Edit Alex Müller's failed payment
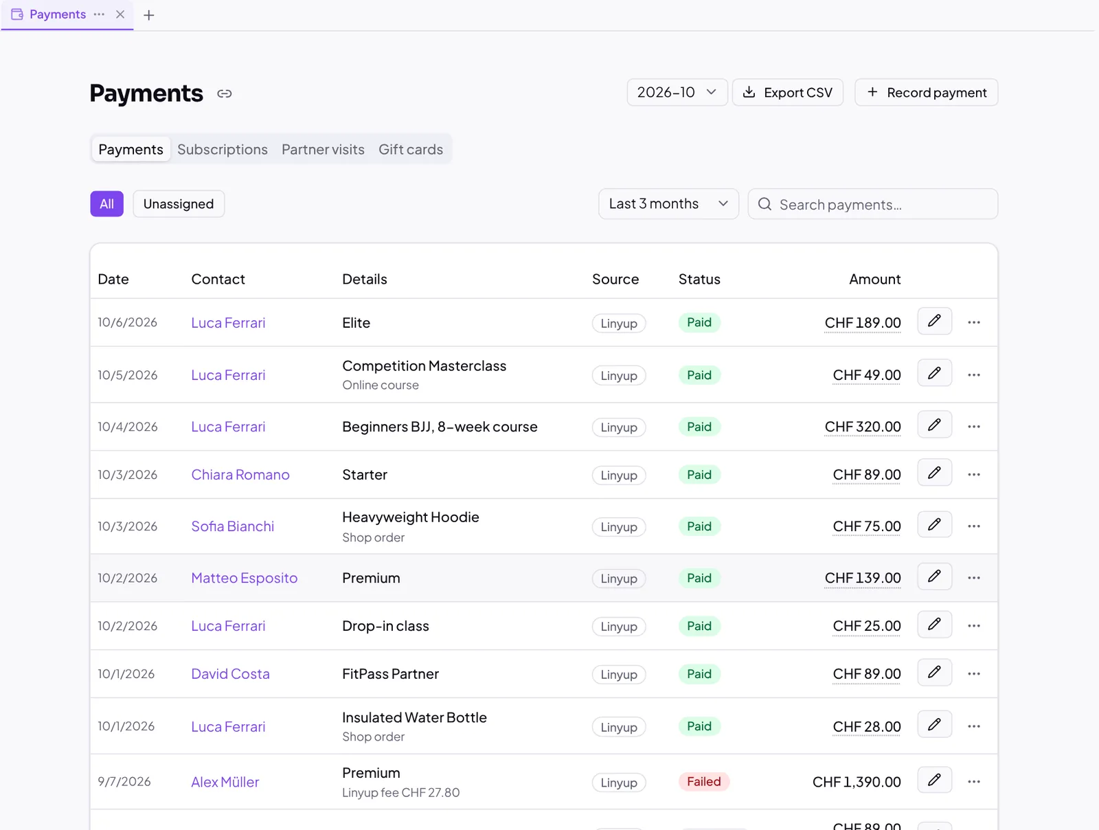Screen dimensions: 1099x830 [934, 781]
